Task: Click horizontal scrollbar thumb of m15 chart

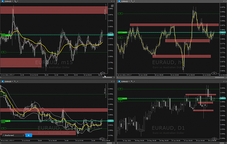Action: tap(108, 77)
